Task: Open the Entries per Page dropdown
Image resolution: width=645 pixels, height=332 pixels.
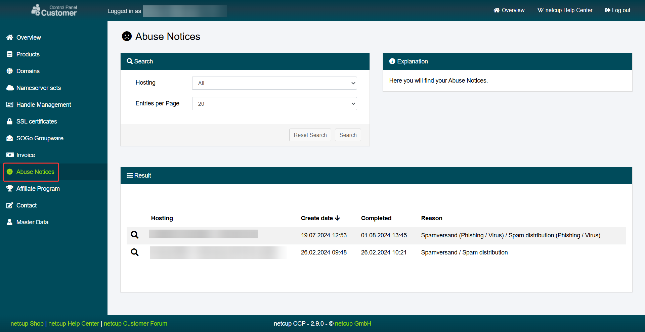Action: point(274,104)
